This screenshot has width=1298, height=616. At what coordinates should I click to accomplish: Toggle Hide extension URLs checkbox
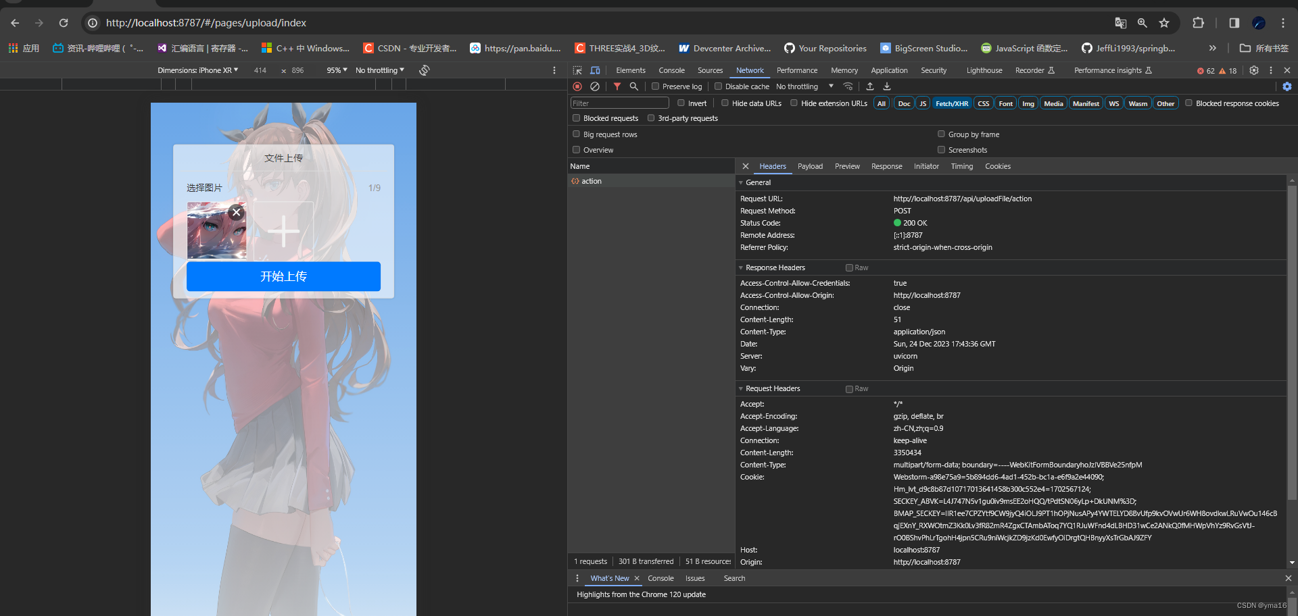coord(794,103)
